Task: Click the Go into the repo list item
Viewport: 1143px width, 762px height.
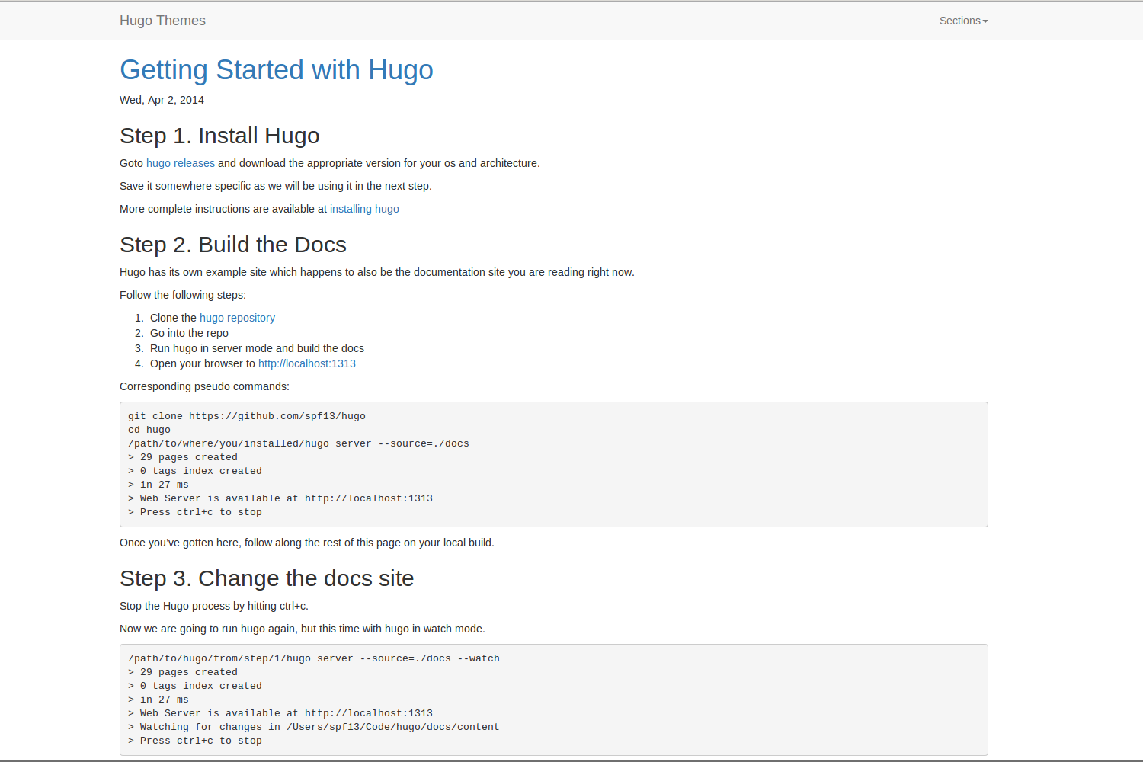Action: click(x=189, y=333)
